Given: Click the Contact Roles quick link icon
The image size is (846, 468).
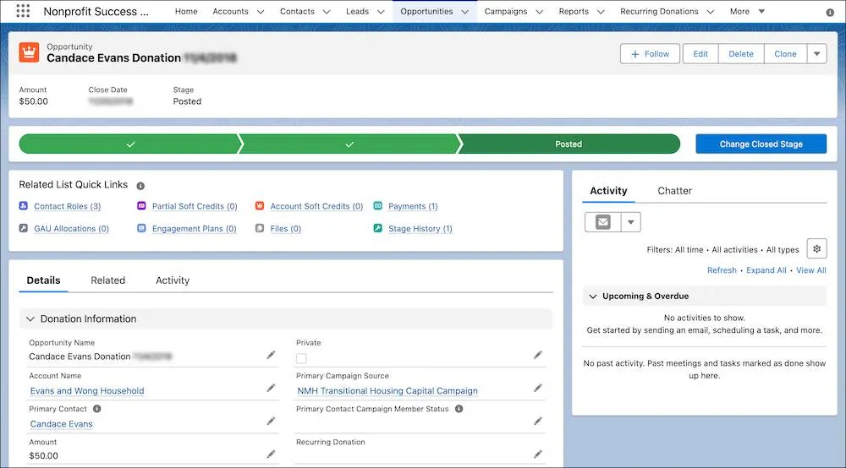Looking at the screenshot, I should coord(23,206).
